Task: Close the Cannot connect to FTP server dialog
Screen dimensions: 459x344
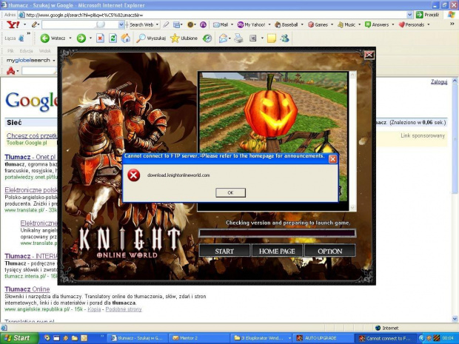Action: [x=333, y=159]
